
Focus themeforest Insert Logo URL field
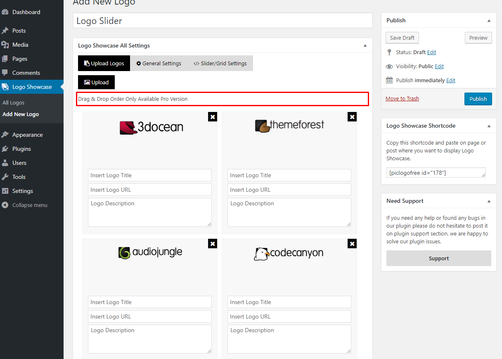click(289, 190)
